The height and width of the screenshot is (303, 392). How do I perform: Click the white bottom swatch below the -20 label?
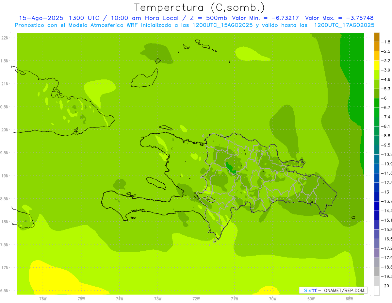tap(377, 291)
